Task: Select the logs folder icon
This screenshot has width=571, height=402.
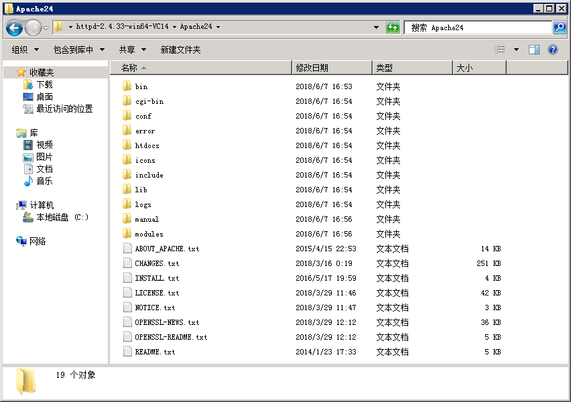Action: coord(127,204)
